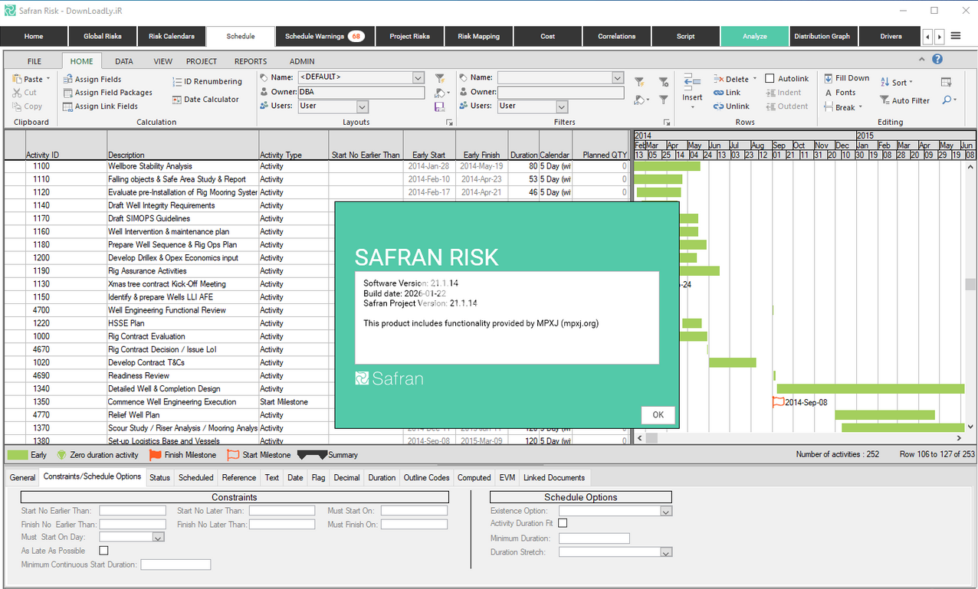Image resolution: width=978 pixels, height=589 pixels.
Task: Click the Duration column header
Action: pyautogui.click(x=523, y=146)
